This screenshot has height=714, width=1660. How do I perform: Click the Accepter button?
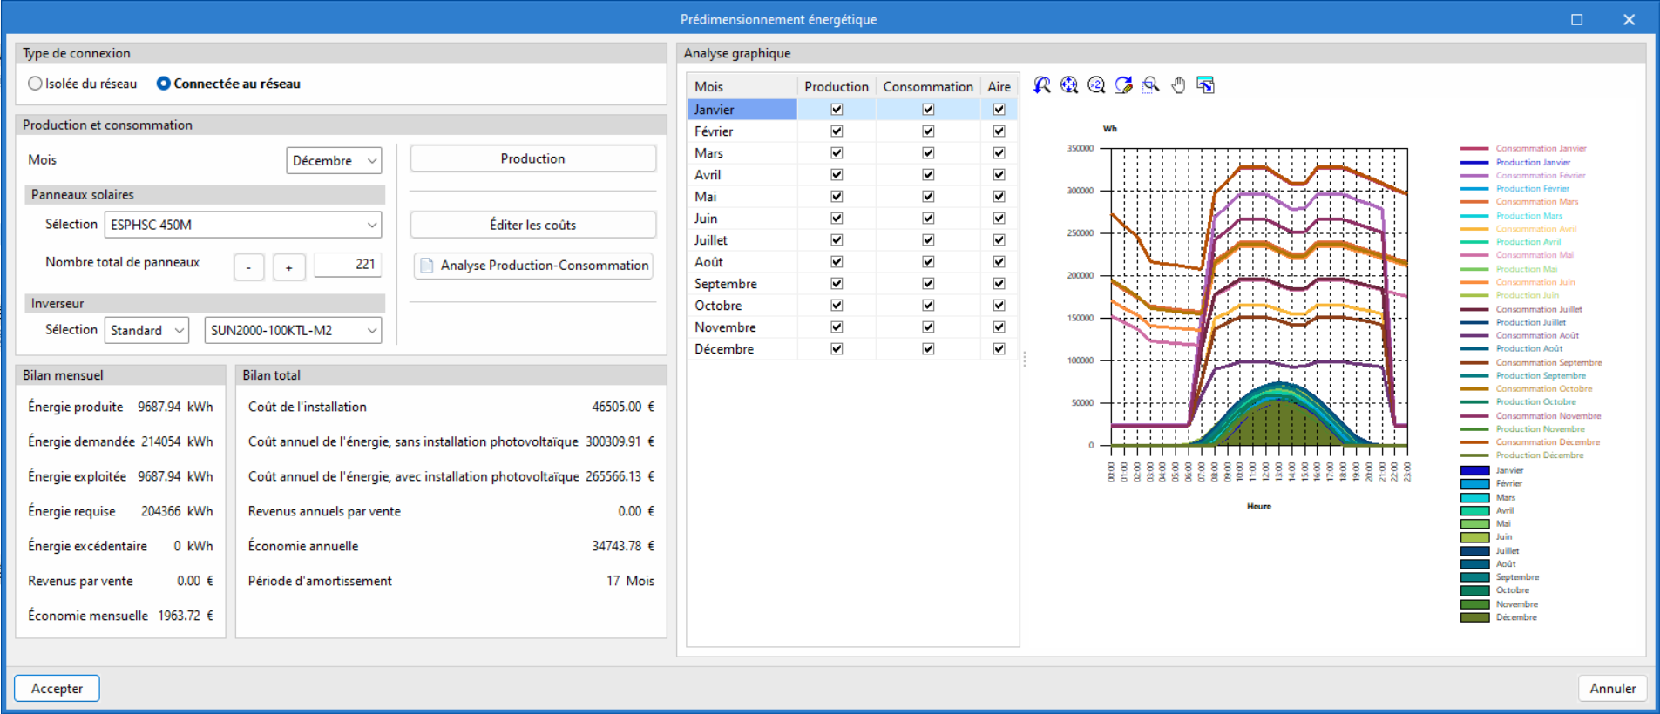point(58,688)
